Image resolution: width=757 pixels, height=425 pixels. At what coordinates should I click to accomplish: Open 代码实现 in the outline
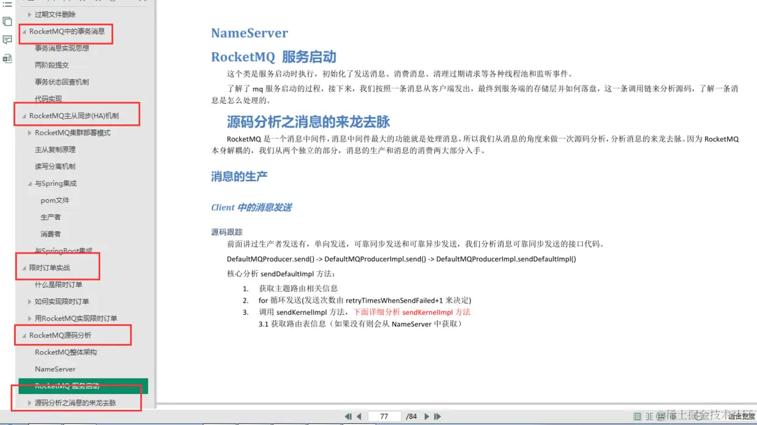[x=48, y=99]
